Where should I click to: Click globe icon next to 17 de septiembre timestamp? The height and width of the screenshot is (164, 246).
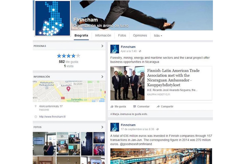(157, 129)
